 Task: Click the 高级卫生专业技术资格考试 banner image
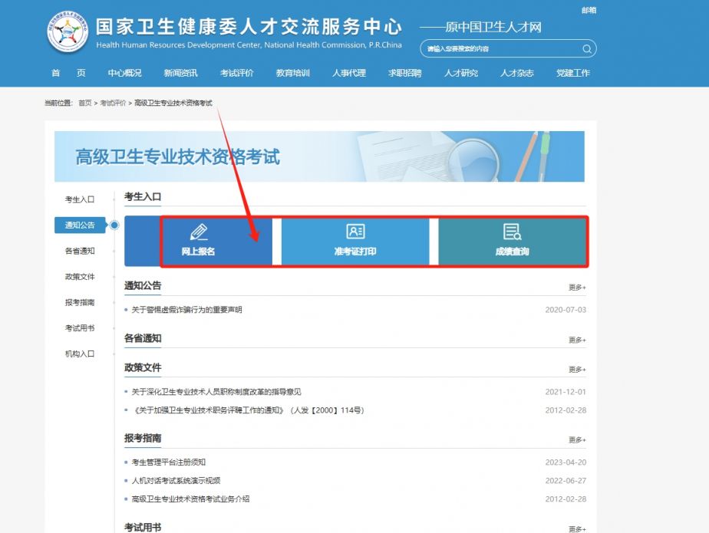(319, 156)
